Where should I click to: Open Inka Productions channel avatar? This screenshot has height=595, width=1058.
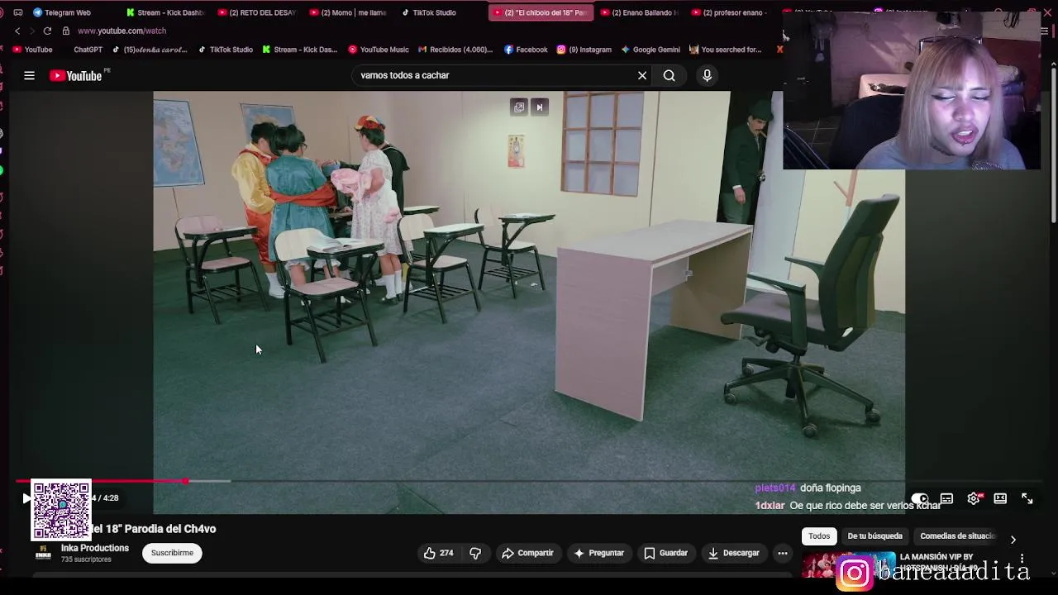click(x=43, y=553)
